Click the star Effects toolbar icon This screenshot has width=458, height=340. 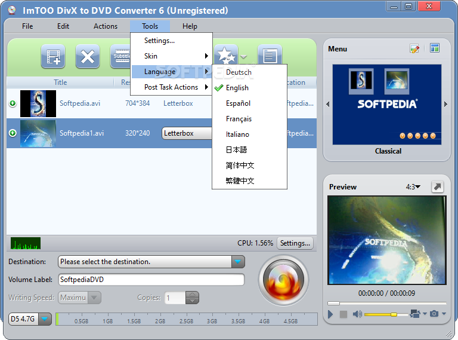(x=226, y=55)
